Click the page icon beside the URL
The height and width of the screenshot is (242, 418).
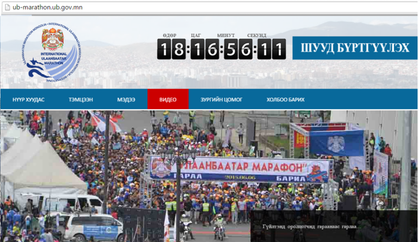(8, 7)
